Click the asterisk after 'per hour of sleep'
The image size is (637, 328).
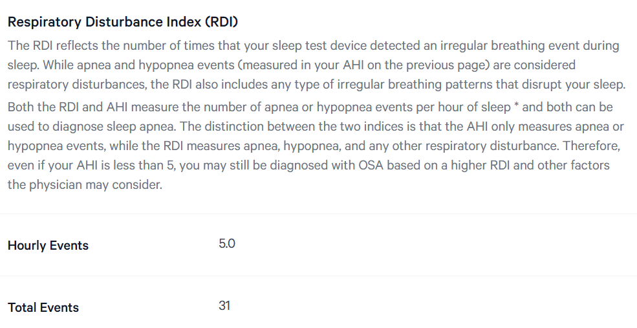[x=516, y=105]
